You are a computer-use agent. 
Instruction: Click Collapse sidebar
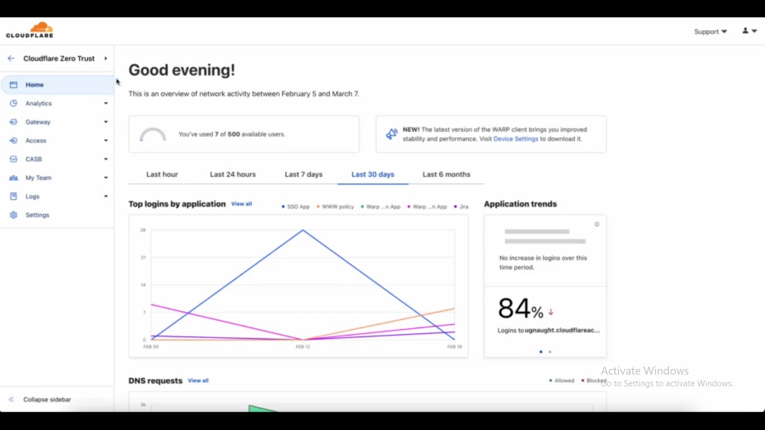tap(47, 400)
